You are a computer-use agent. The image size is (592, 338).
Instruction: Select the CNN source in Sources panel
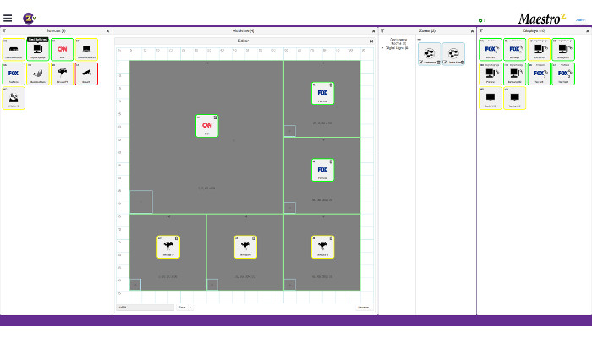pos(62,49)
